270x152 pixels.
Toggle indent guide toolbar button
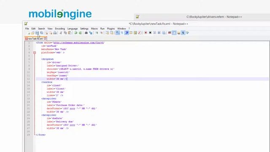pos(127,33)
